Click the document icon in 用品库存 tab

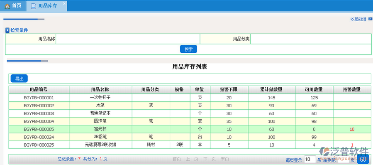pyautogui.click(x=34, y=6)
